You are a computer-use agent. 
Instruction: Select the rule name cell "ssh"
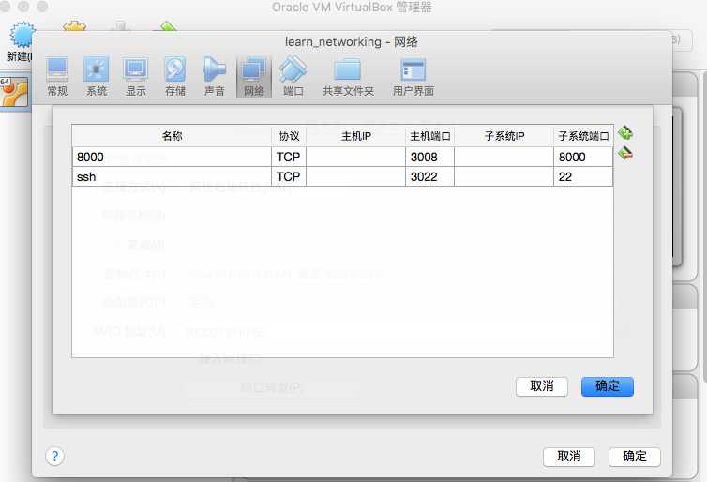(x=172, y=176)
